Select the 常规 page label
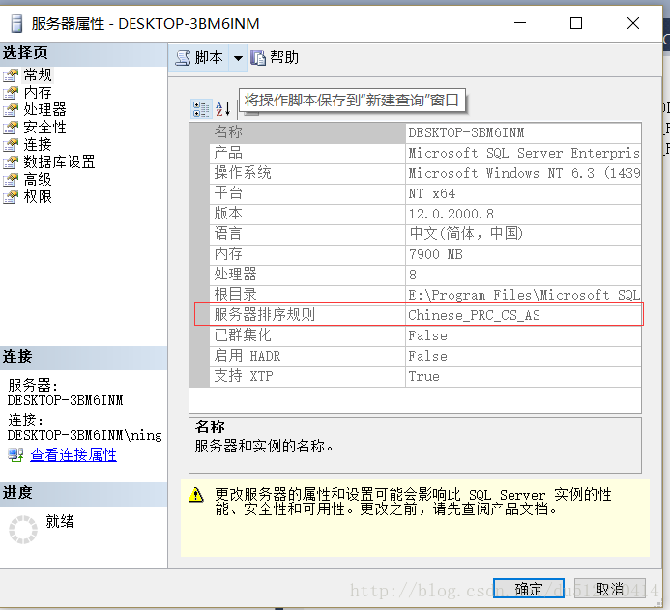Viewport: 670px width, 610px height. click(38, 75)
